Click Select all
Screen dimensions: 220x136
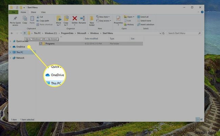(x=143, y=17)
